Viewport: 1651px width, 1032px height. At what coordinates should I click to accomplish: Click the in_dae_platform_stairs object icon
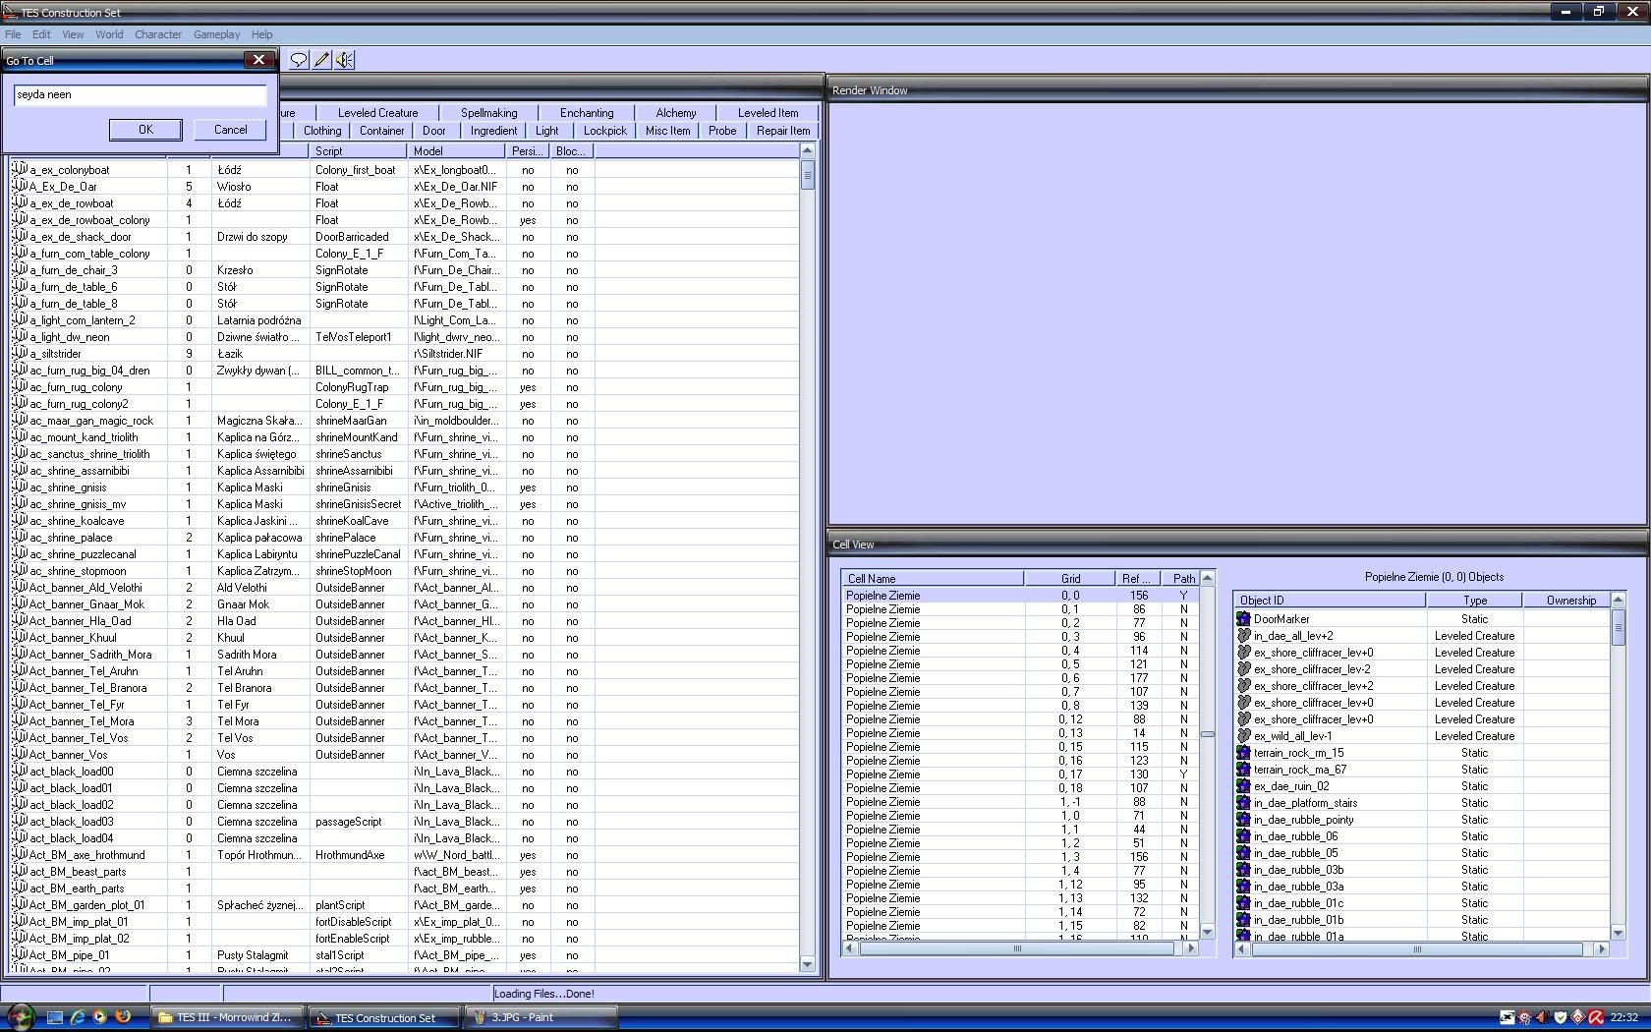1243,803
